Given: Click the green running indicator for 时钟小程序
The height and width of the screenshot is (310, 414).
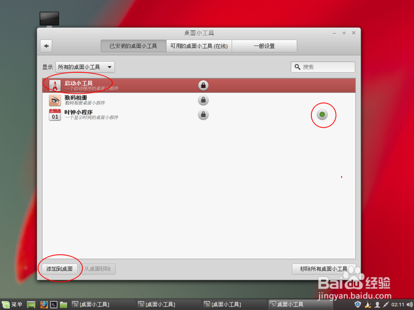Looking at the screenshot, I should click(322, 114).
